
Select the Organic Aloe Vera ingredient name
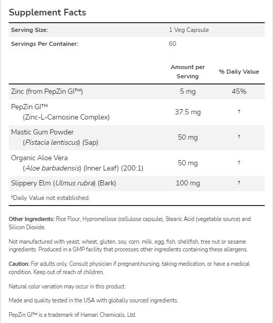point(39,158)
